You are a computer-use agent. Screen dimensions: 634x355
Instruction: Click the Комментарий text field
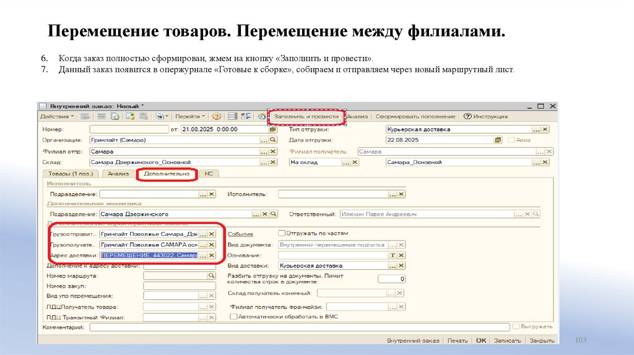(300, 327)
